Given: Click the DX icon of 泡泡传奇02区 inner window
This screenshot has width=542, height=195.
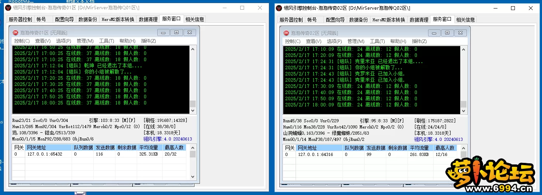Looking at the screenshot, I should pyautogui.click(x=286, y=33).
